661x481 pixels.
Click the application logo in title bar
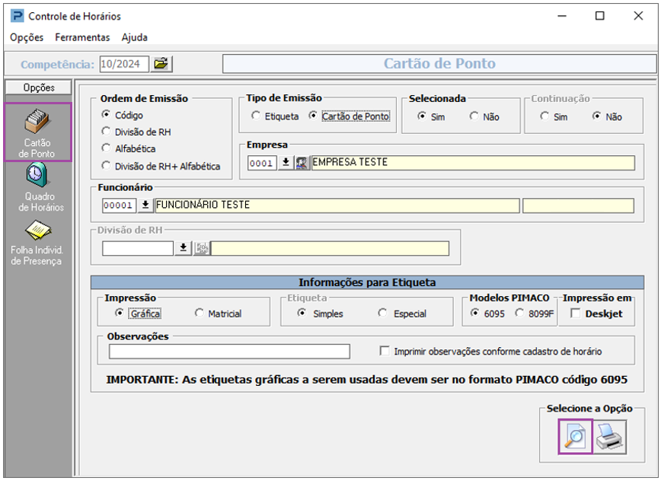pyautogui.click(x=15, y=16)
